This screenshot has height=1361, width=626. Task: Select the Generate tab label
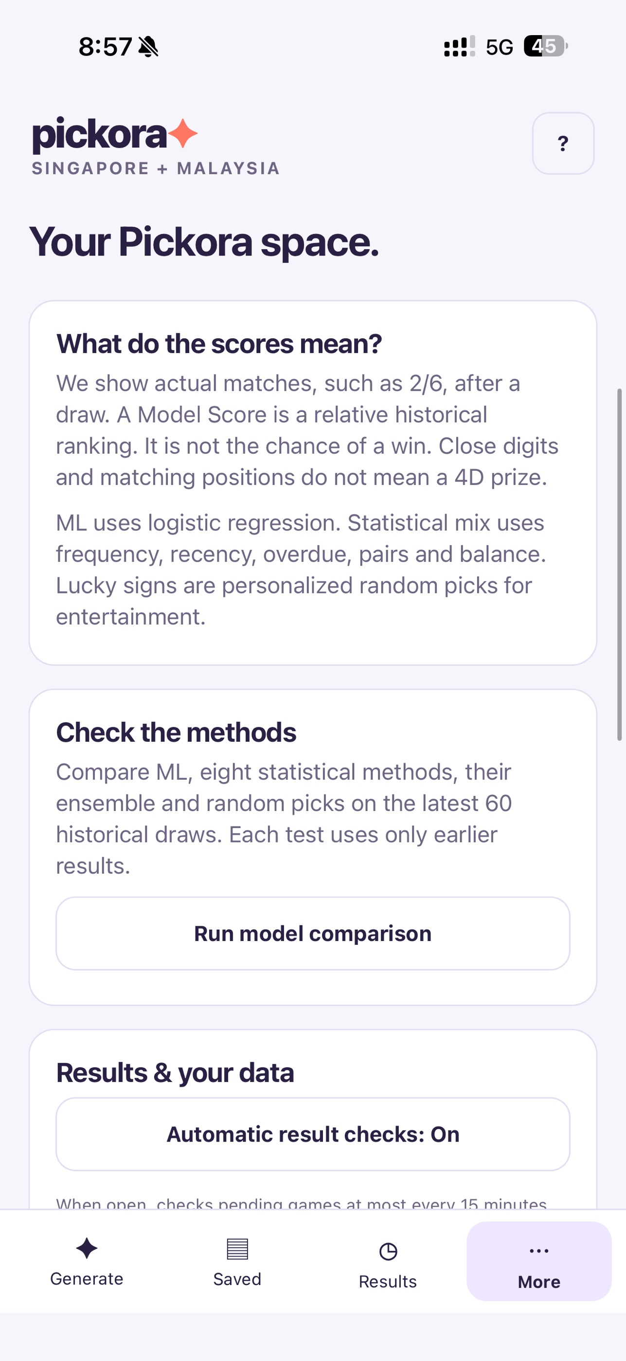(87, 1279)
